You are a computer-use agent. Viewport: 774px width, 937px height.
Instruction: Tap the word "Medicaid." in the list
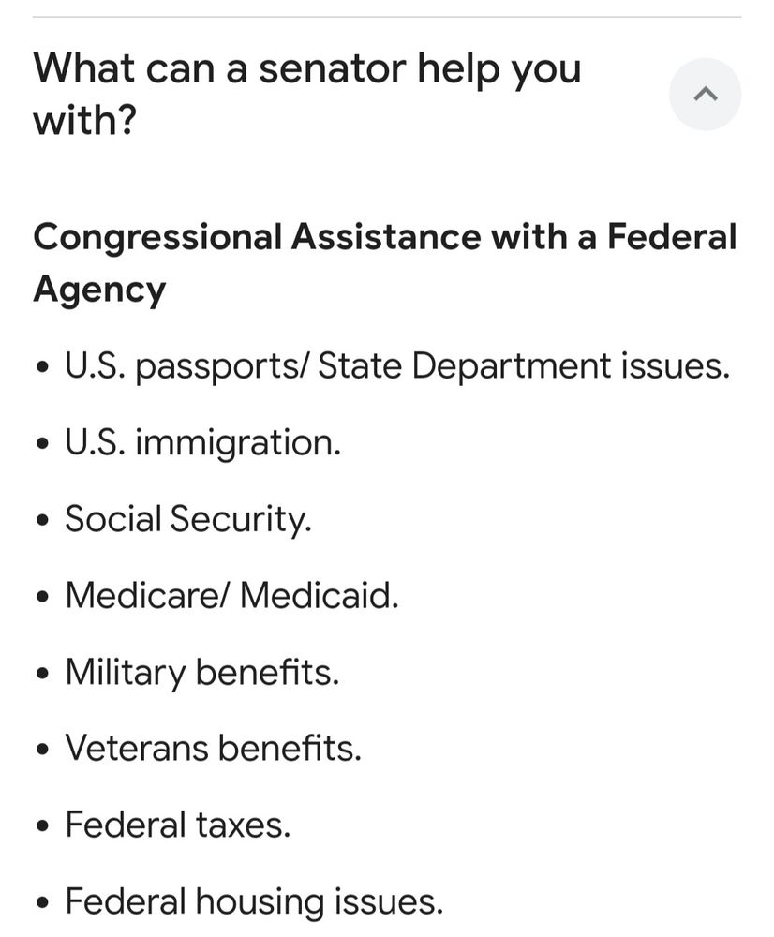pos(320,595)
